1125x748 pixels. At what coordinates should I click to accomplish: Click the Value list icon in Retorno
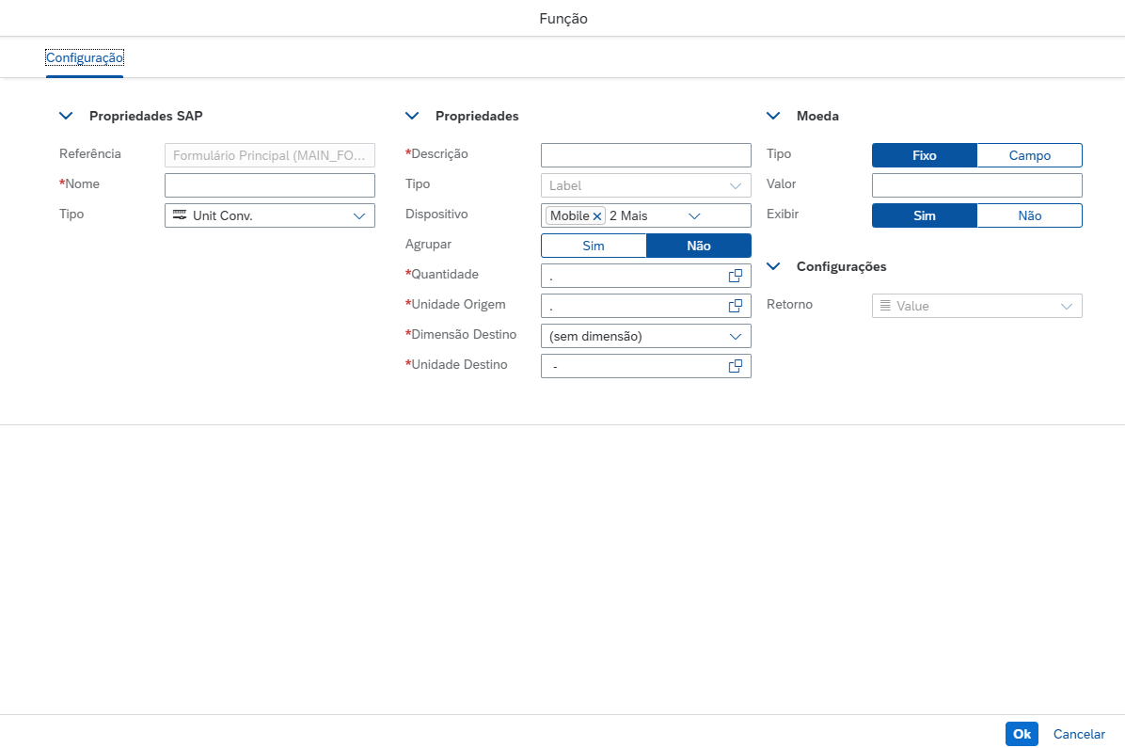pos(885,306)
